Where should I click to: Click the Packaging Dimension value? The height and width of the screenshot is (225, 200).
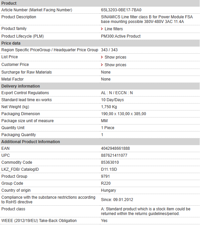coord(124,114)
